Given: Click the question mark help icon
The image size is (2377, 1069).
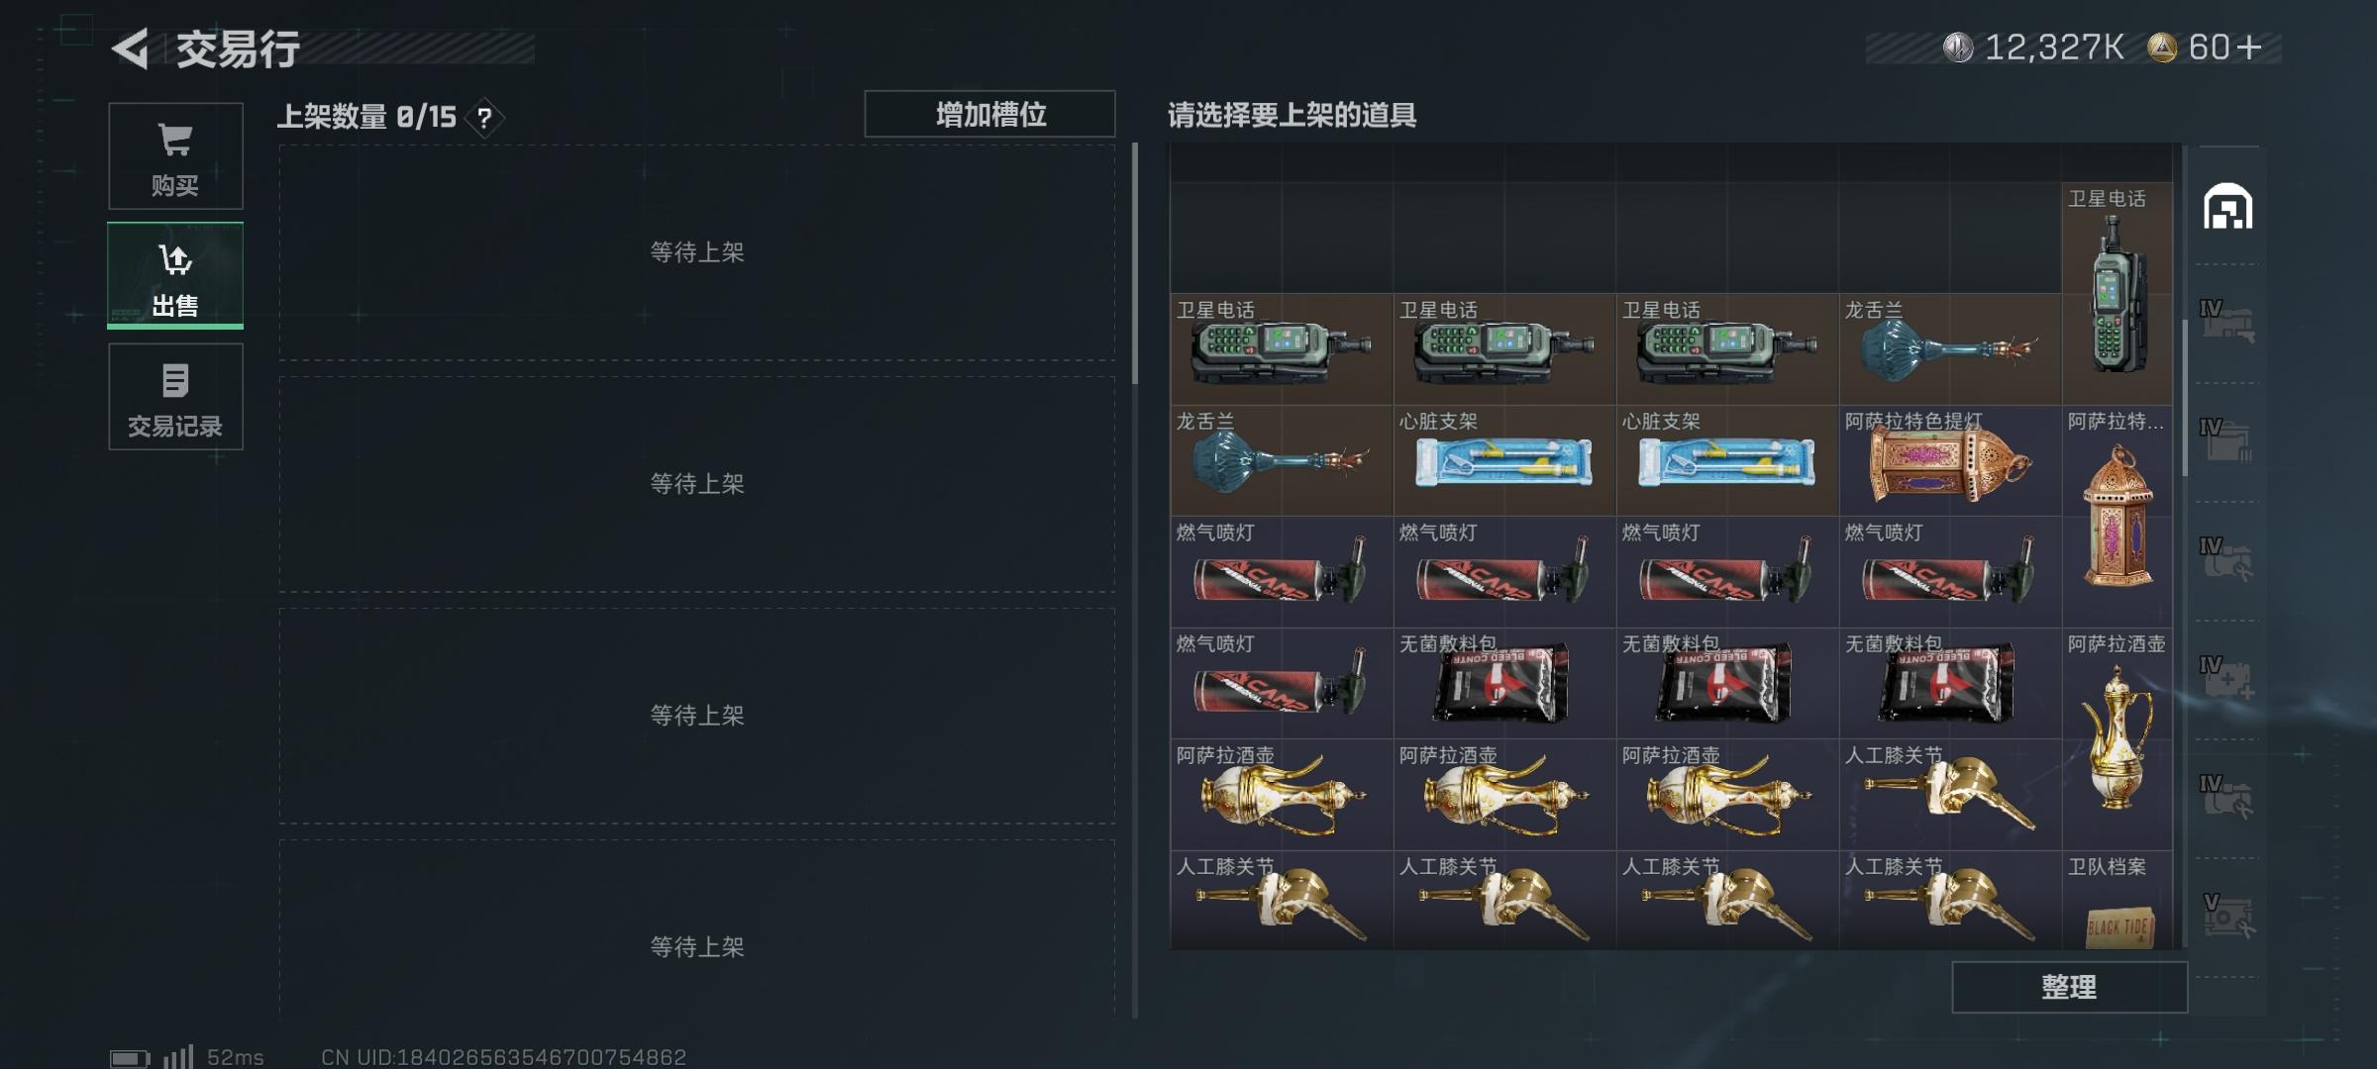Looking at the screenshot, I should (x=484, y=119).
